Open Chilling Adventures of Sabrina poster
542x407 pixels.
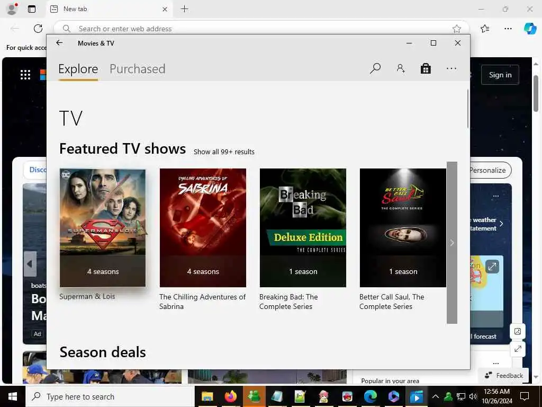(x=203, y=228)
